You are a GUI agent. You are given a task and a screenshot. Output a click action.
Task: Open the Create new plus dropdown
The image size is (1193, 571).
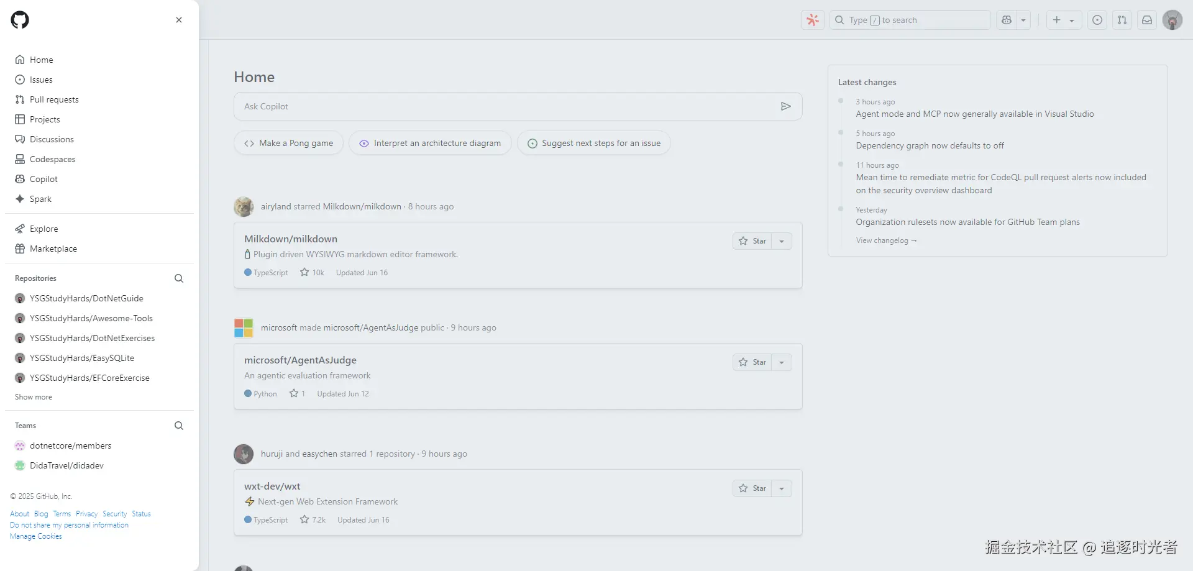click(1064, 20)
